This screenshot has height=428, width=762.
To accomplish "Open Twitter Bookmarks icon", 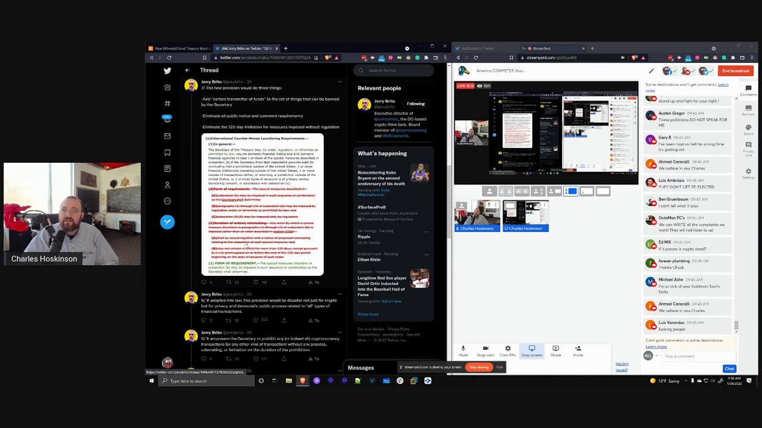I will tap(167, 153).
